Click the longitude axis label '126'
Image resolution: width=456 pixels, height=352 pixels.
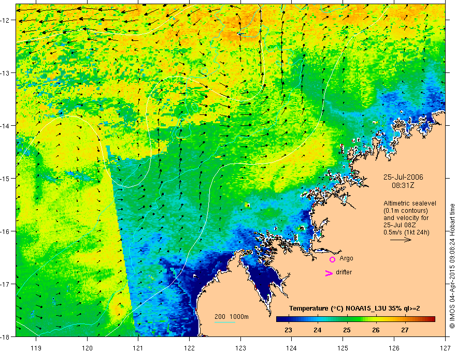(394, 348)
